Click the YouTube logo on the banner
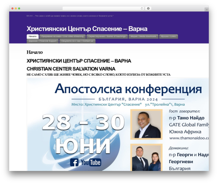 click(91, 162)
